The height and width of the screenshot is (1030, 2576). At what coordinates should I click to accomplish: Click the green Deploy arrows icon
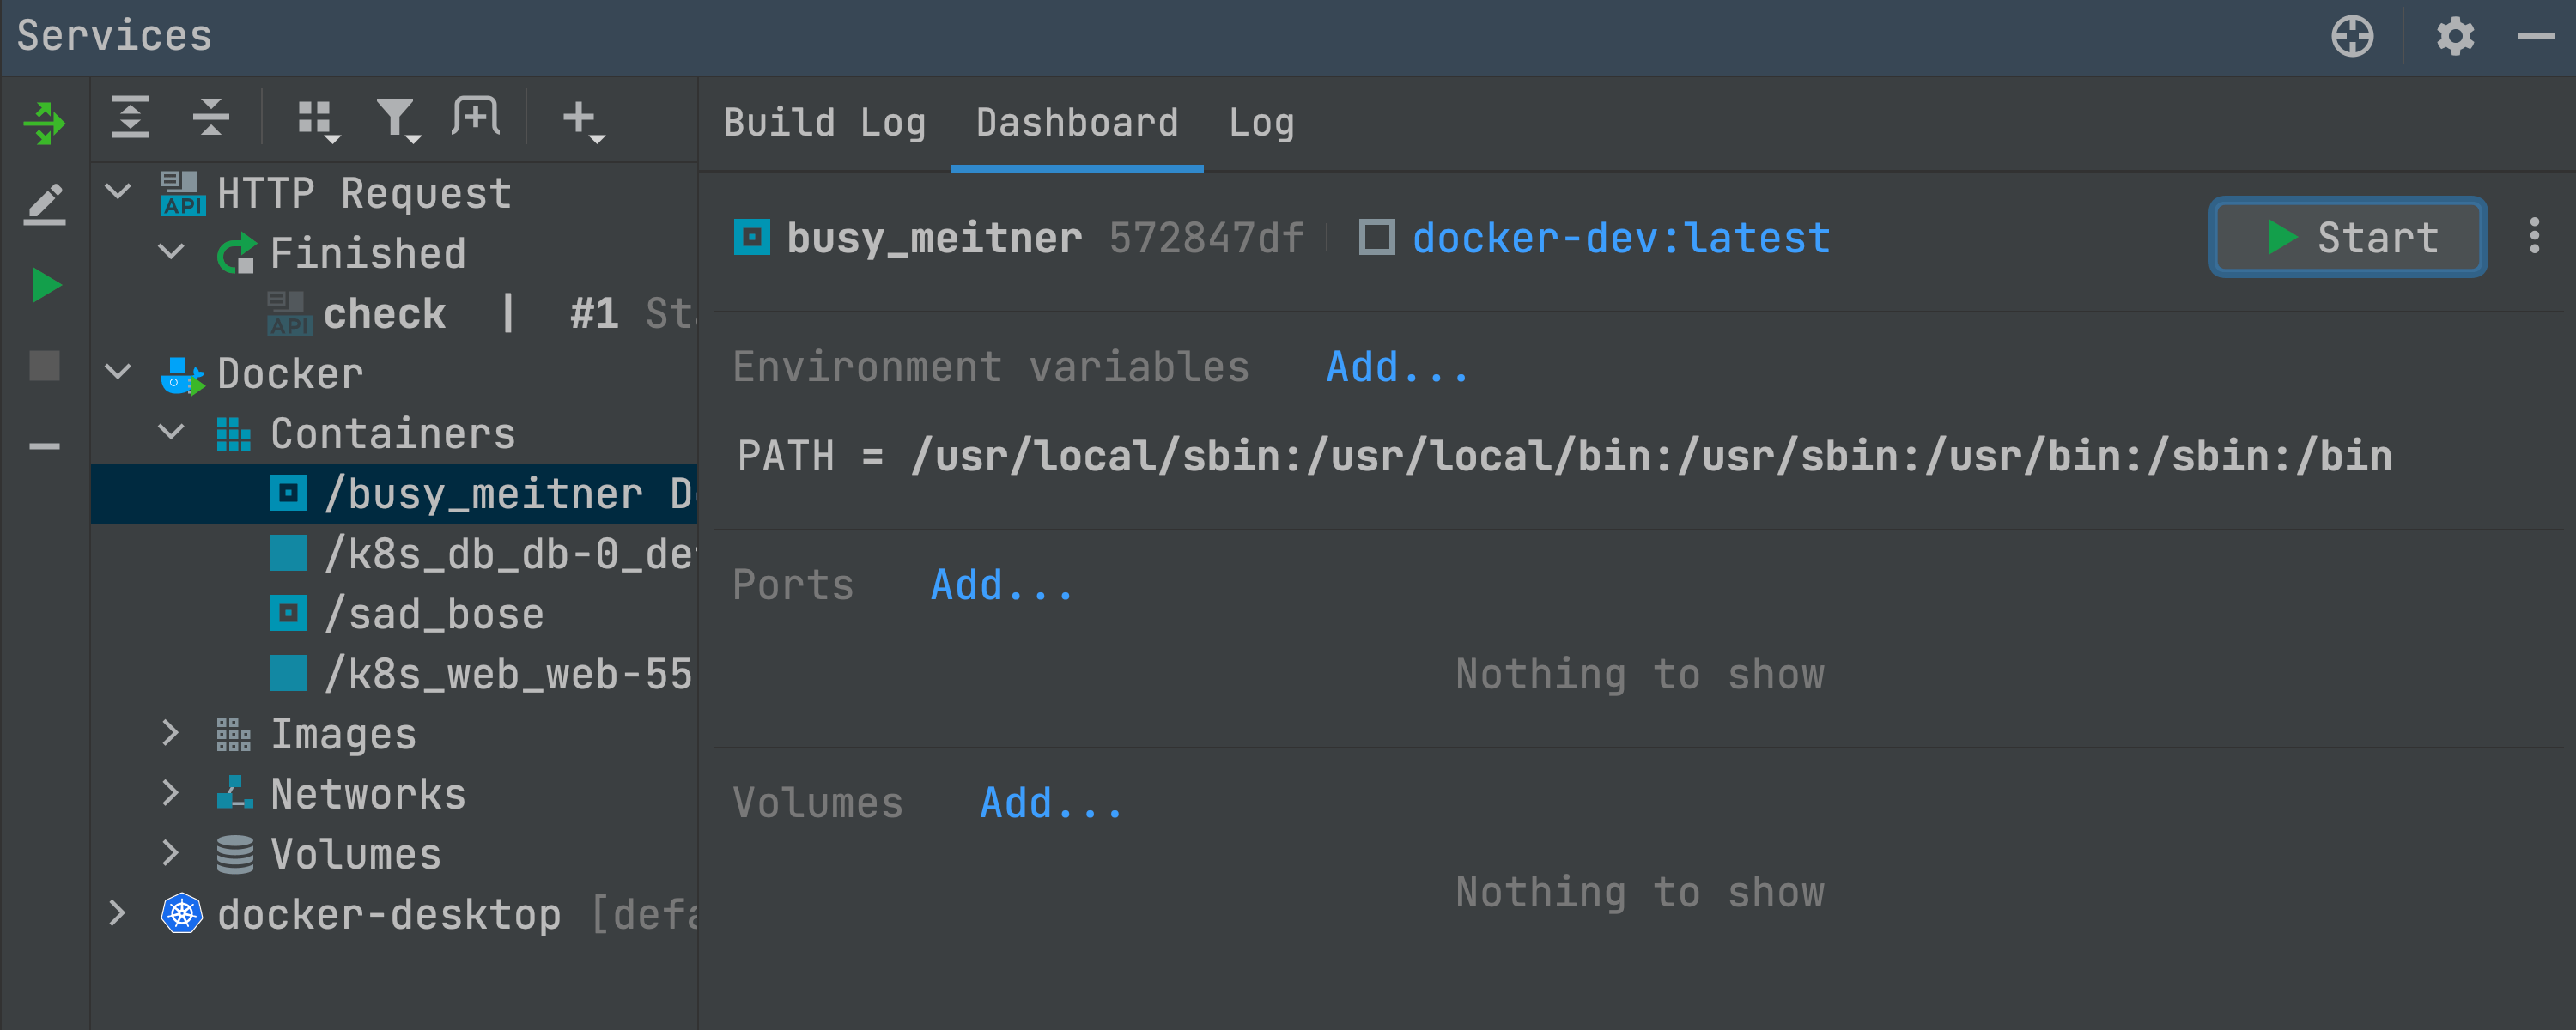(44, 123)
